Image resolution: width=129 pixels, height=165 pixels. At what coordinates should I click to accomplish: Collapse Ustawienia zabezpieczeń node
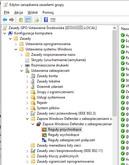[21, 71]
